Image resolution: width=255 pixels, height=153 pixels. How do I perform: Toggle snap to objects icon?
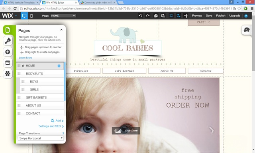[x=178, y=16]
